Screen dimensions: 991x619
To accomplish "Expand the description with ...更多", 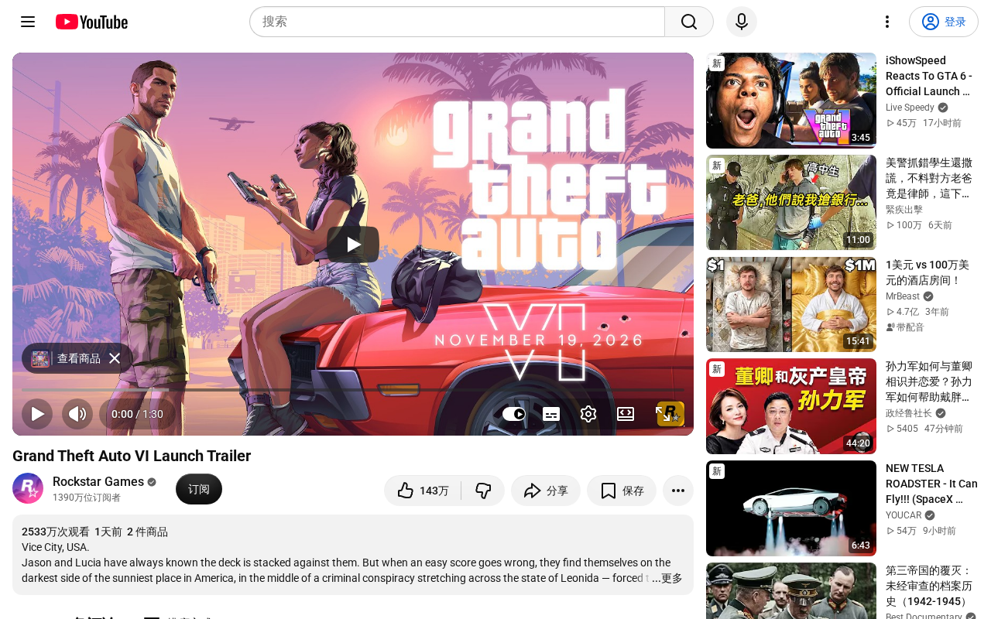I will 667,578.
